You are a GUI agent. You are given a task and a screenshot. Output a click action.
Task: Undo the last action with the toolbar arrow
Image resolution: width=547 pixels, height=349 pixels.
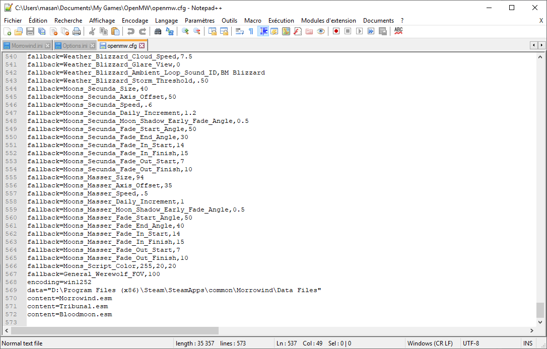[x=131, y=31]
